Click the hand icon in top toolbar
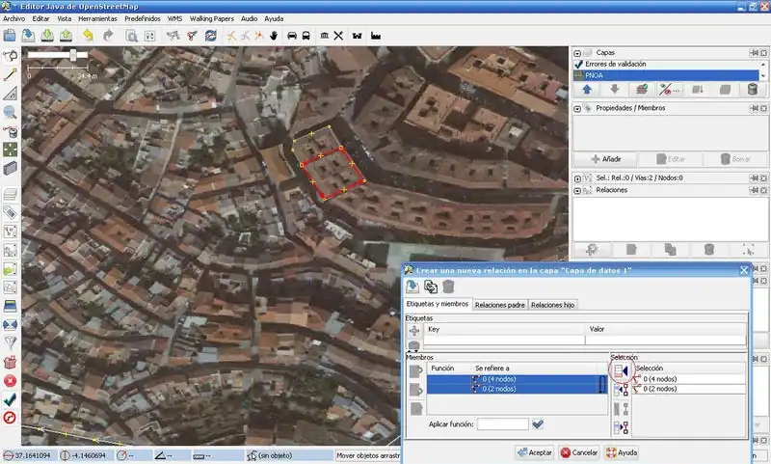The width and height of the screenshot is (771, 464). click(x=274, y=36)
